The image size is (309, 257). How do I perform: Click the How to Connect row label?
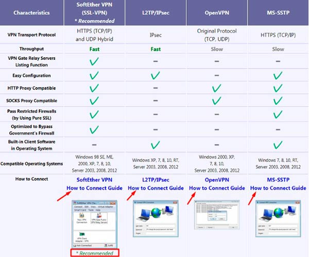(31, 179)
